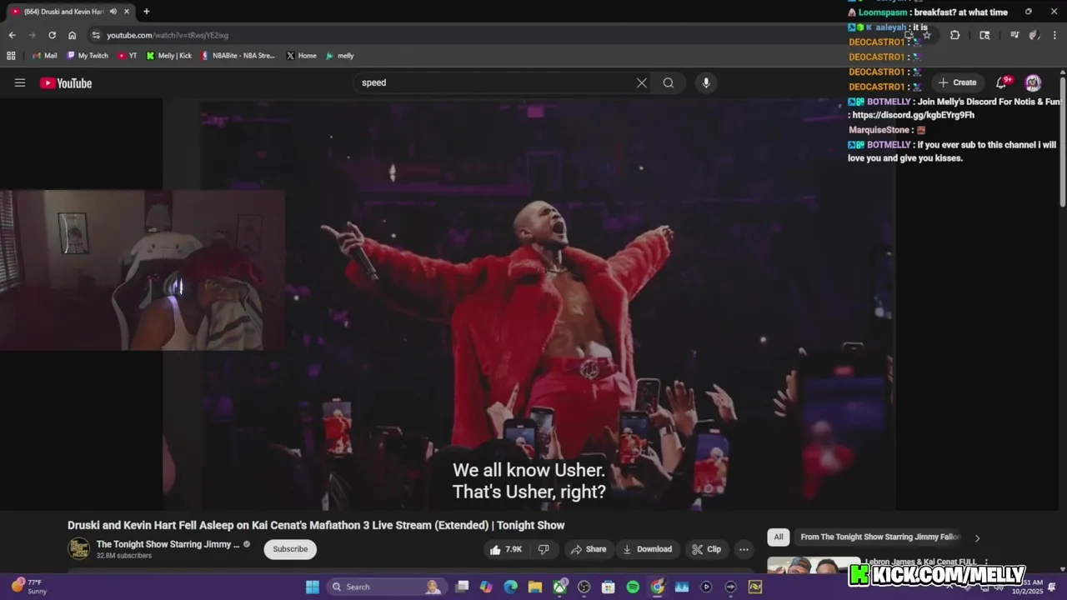
Task: Launch Microsoft Edge from taskbar
Action: click(x=510, y=587)
